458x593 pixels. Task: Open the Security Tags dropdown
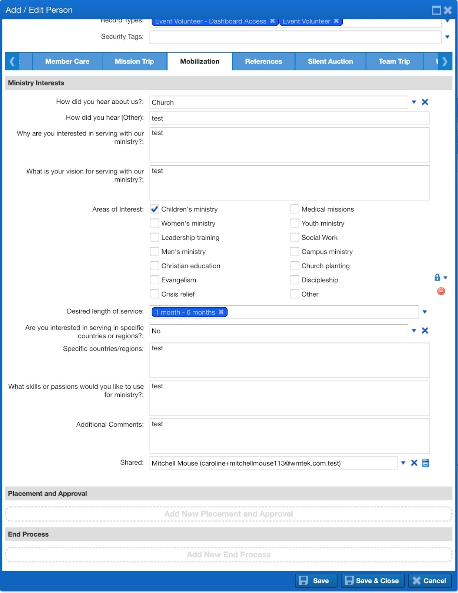pos(447,37)
